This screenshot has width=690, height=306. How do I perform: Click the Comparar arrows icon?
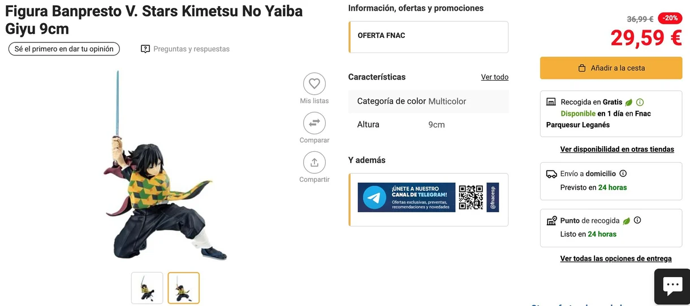click(x=314, y=123)
